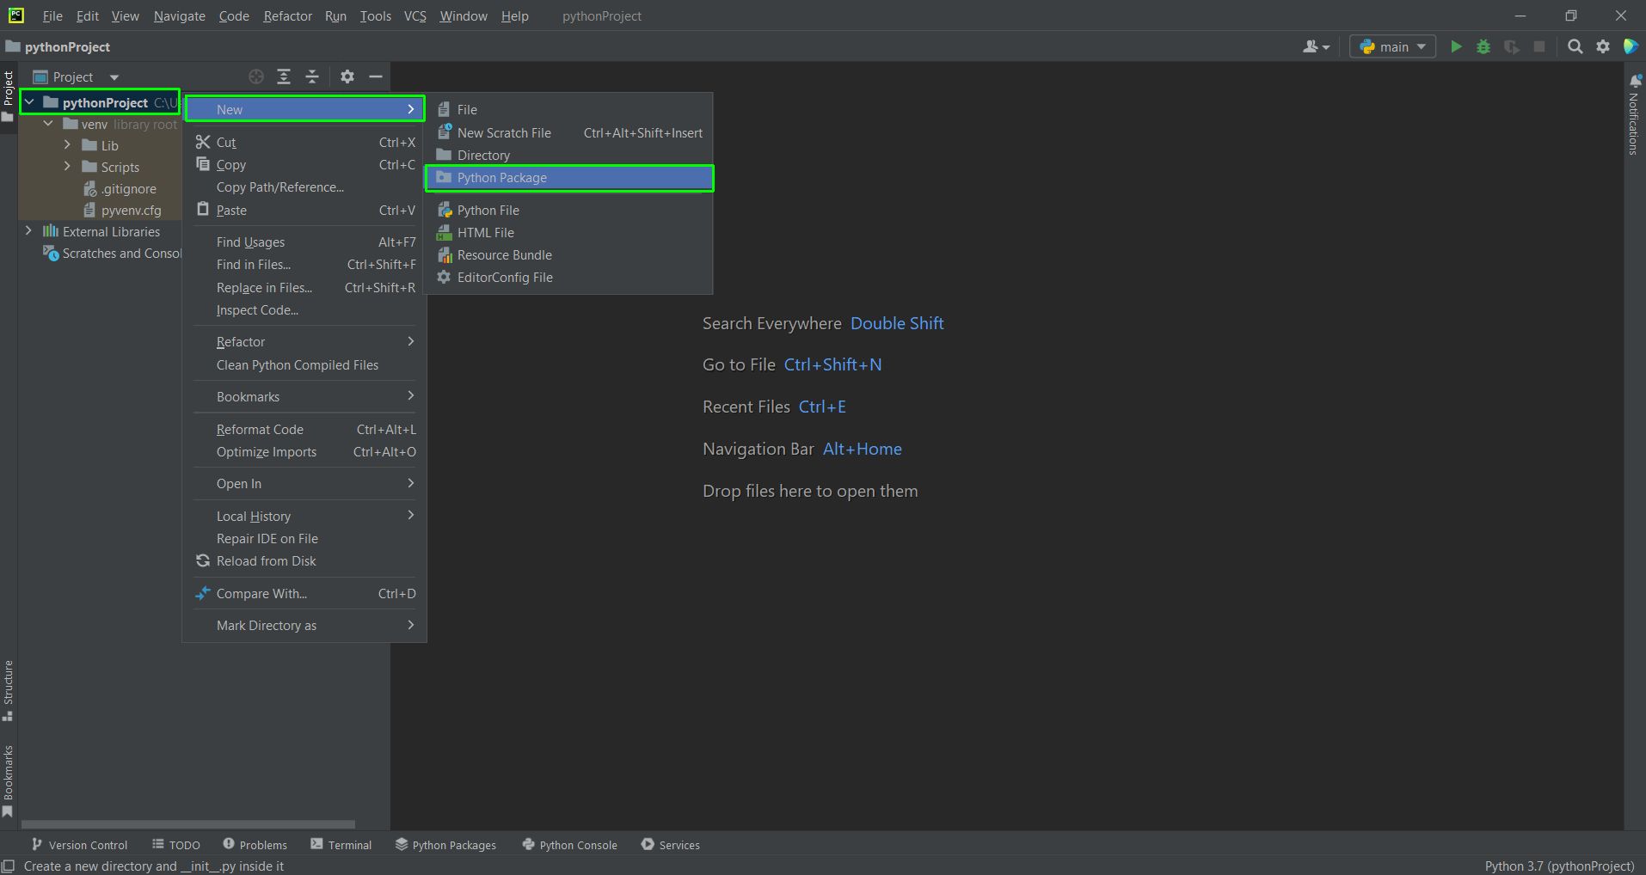
Task: Open Project panel options gear
Action: tap(347, 76)
